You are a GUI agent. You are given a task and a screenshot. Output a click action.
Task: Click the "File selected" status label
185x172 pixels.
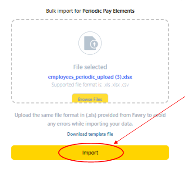coord(90,67)
